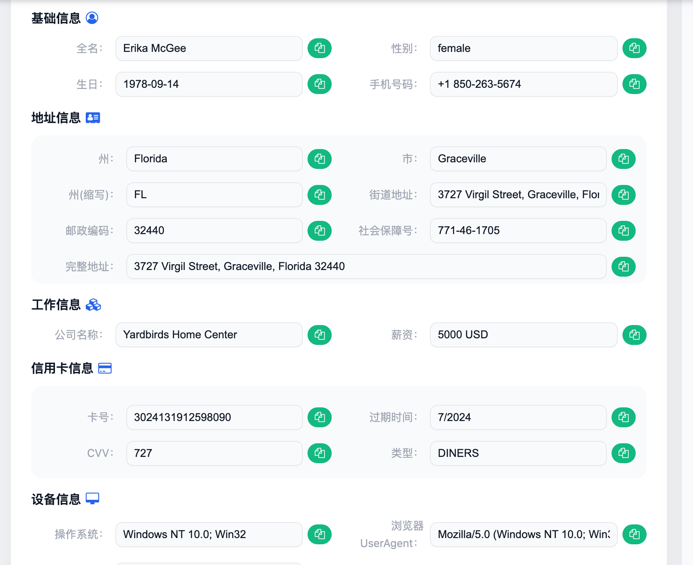Click the 完整地址 label
This screenshot has width=693, height=565.
tap(89, 267)
